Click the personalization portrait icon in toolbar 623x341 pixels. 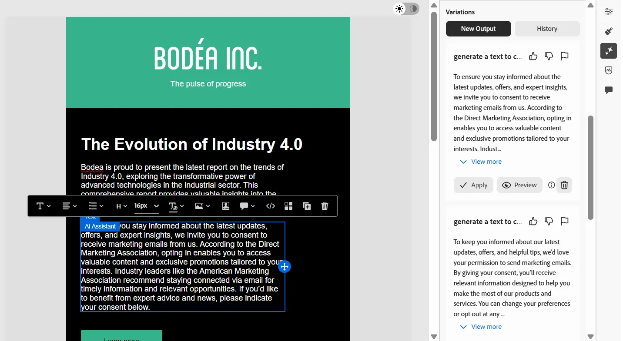tap(226, 206)
